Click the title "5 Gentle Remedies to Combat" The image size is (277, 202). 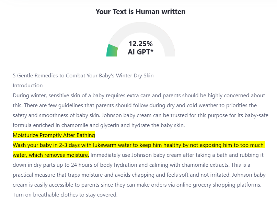83,75
